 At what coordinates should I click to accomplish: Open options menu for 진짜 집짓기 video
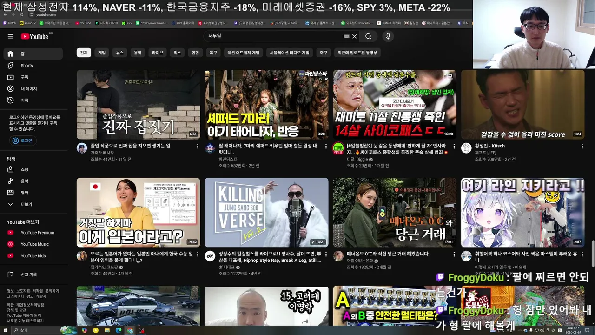coord(198,146)
